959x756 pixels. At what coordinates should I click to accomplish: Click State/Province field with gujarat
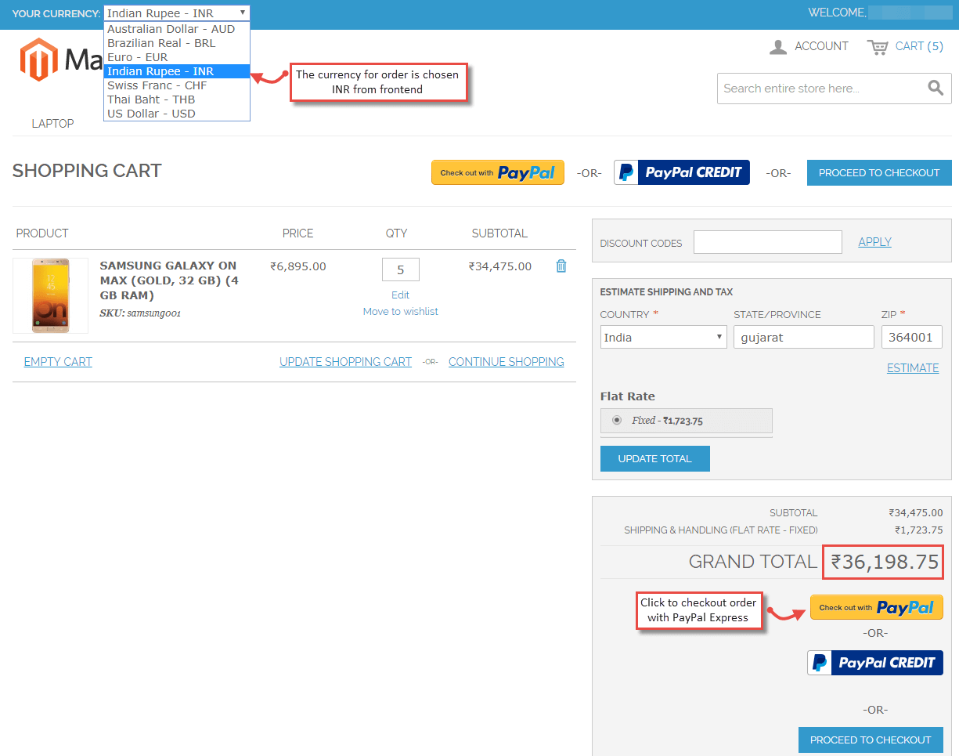tap(804, 338)
